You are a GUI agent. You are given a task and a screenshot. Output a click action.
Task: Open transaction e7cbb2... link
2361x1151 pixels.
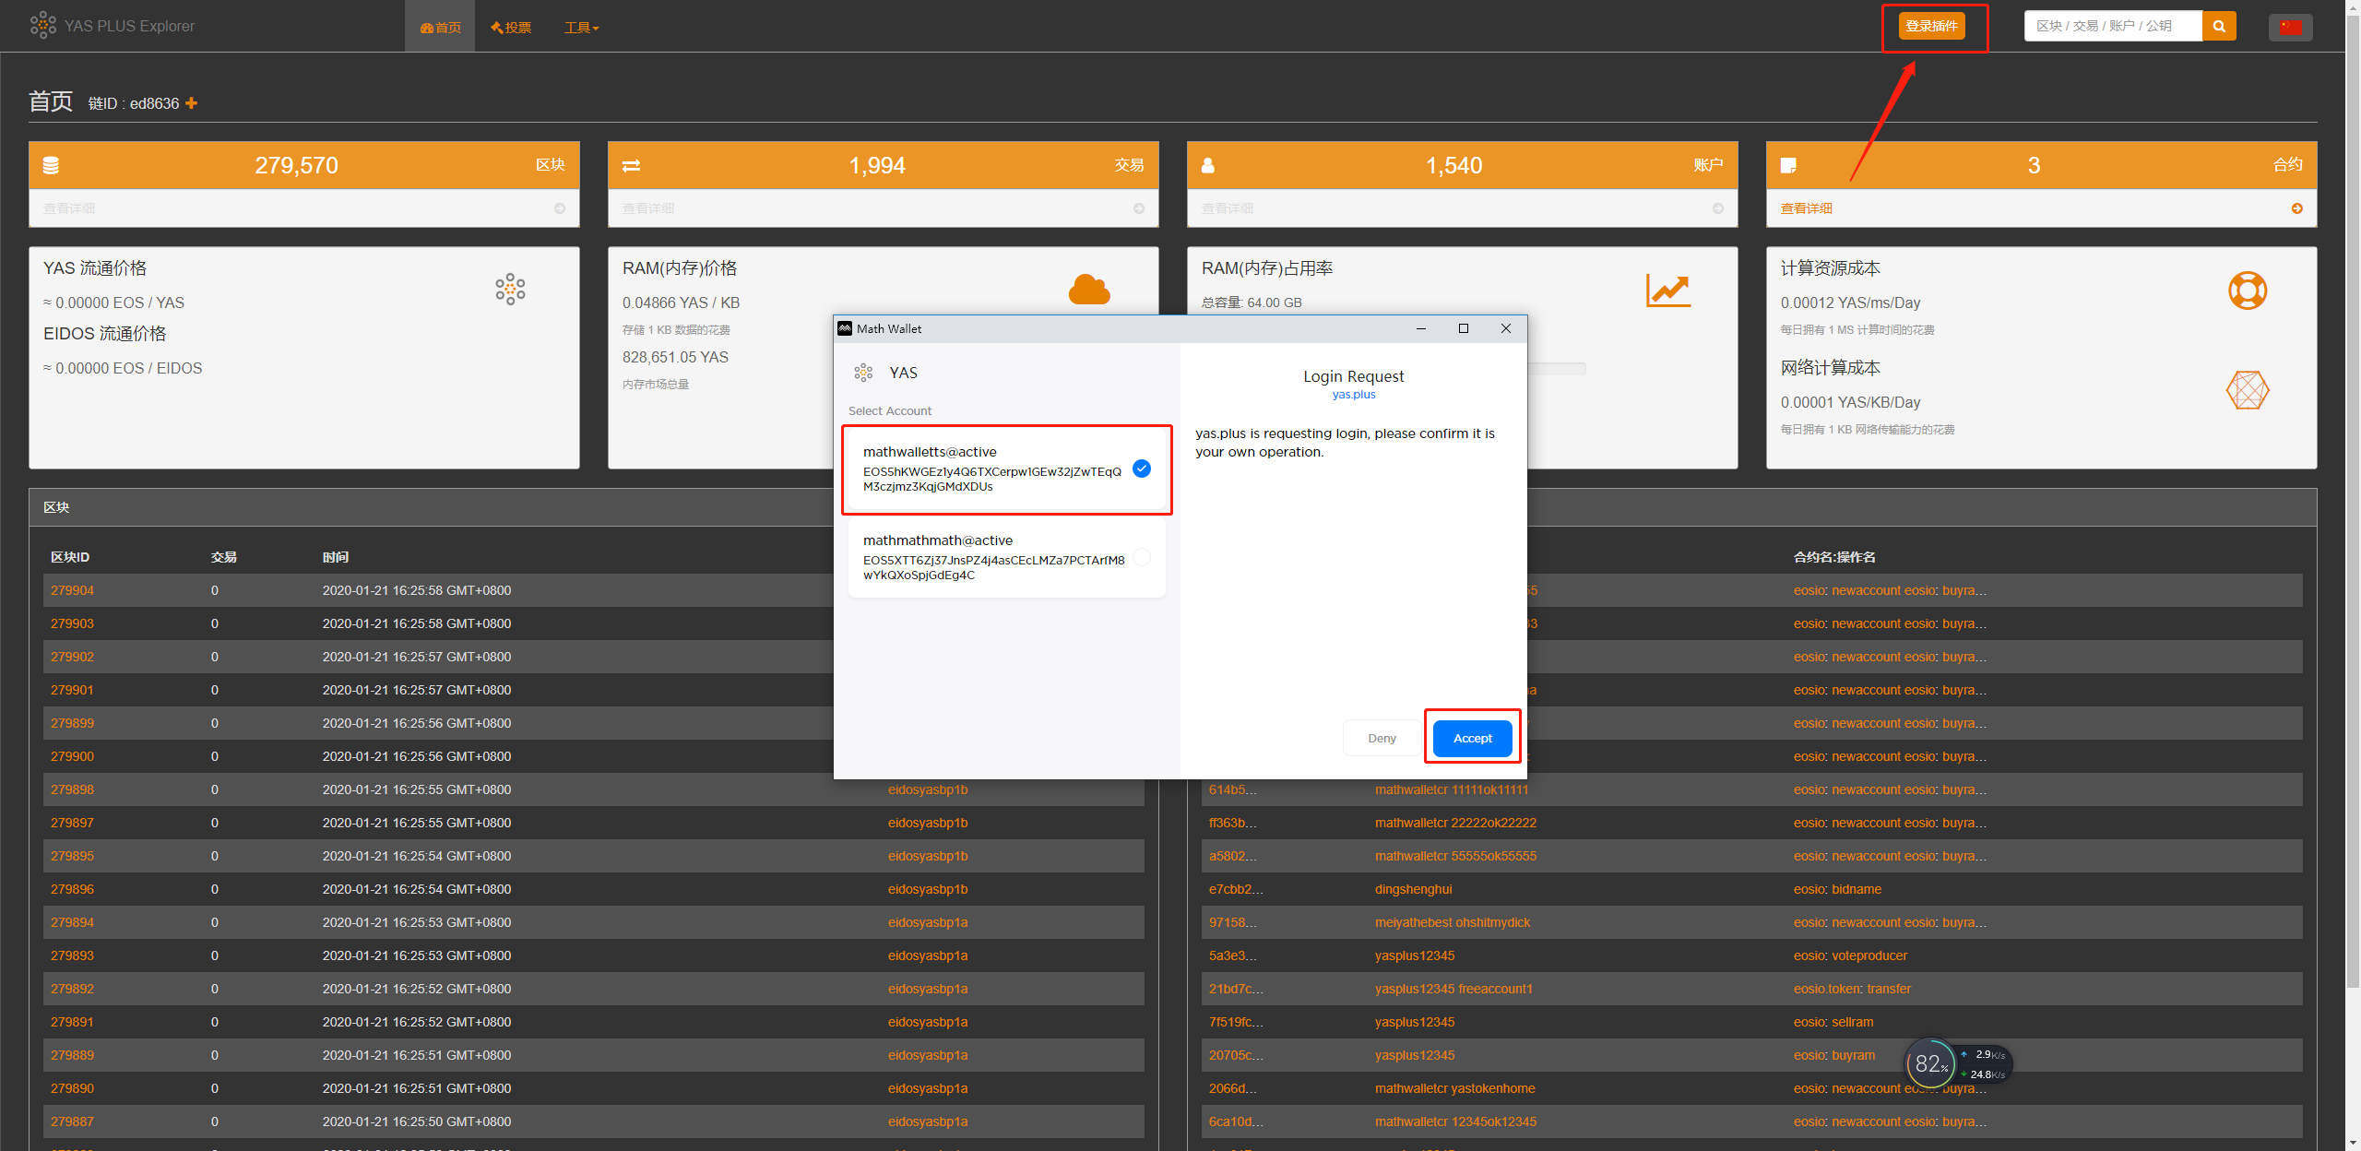(x=1236, y=889)
